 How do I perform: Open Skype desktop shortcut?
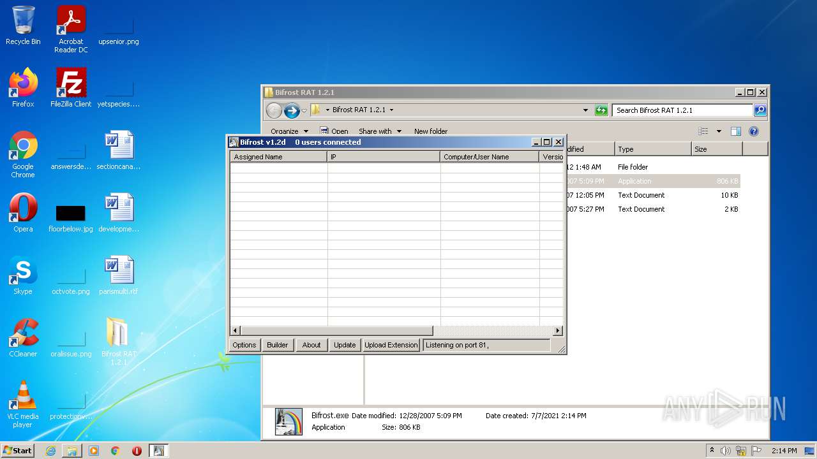click(23, 275)
